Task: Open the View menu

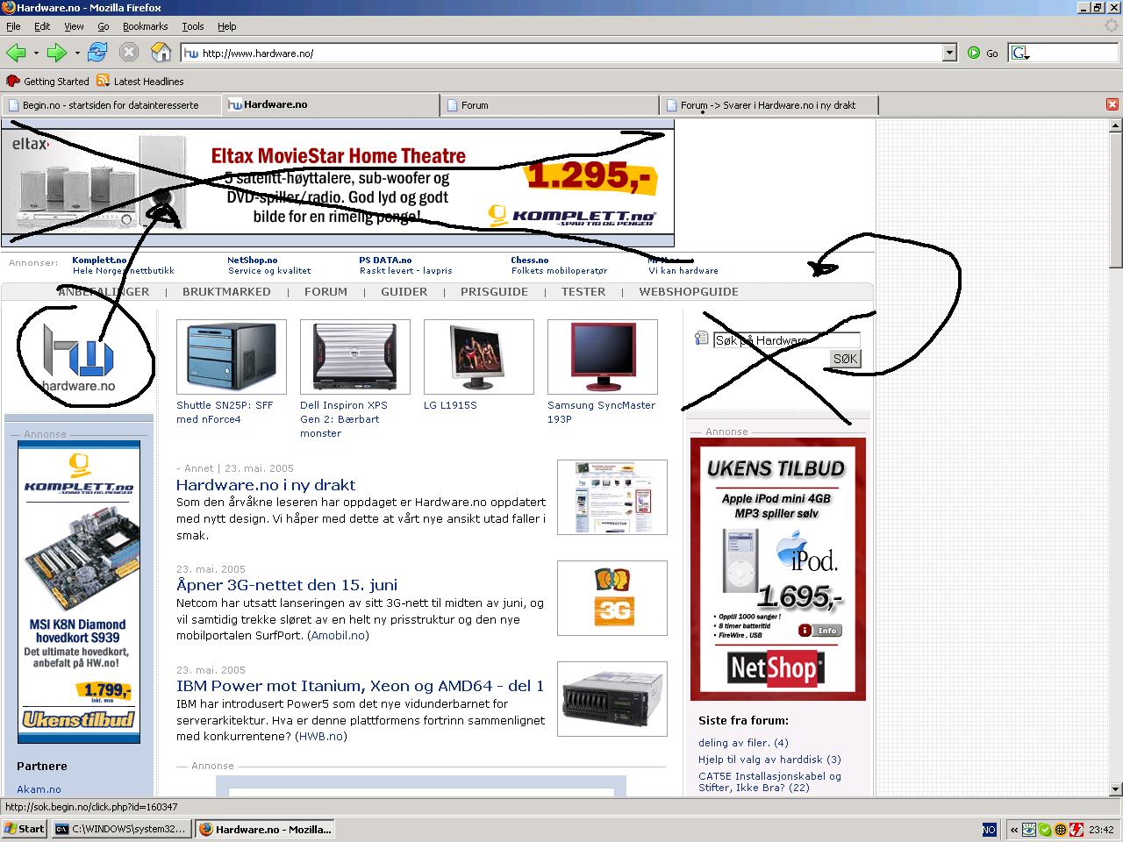Action: (x=74, y=26)
